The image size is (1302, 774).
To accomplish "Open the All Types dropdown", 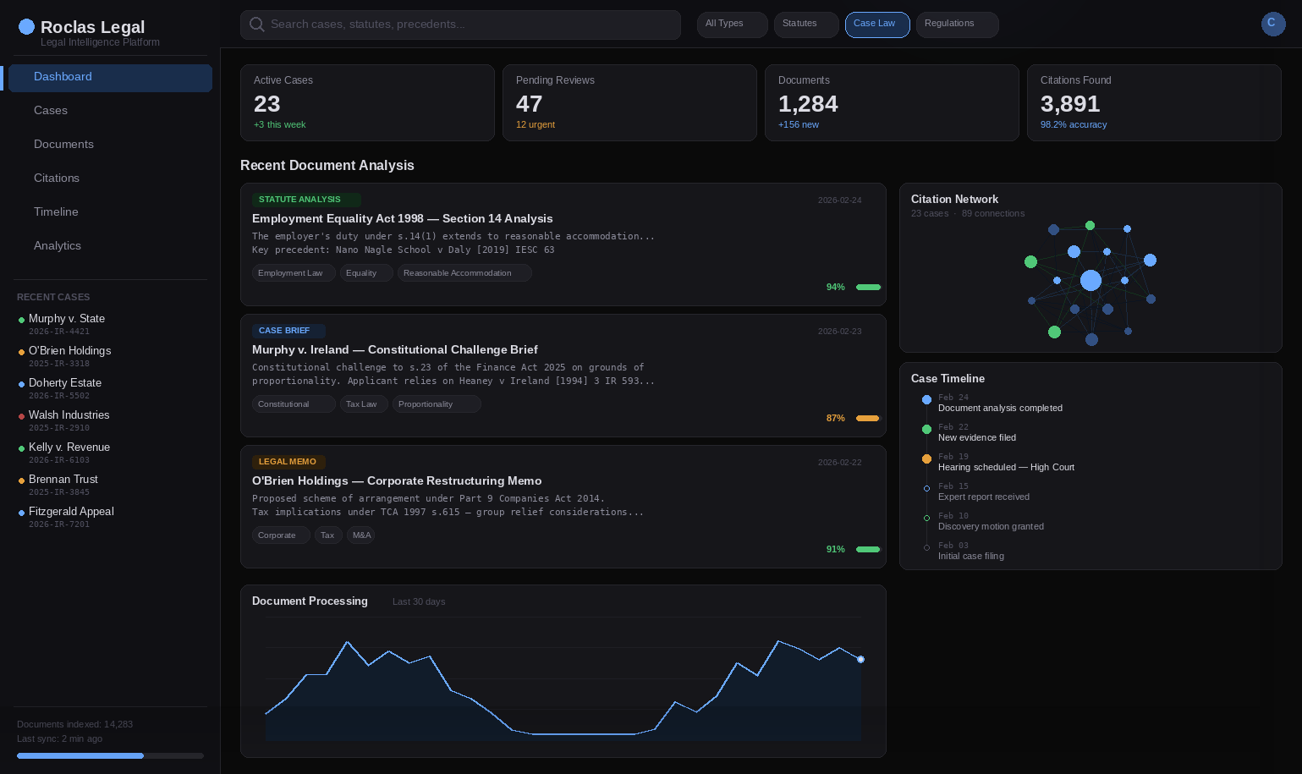I will [731, 24].
